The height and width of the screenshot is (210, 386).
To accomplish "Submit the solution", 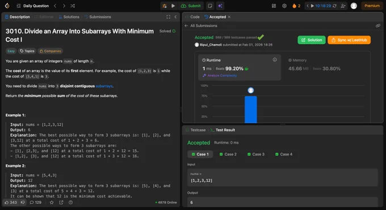I will 191,6.
